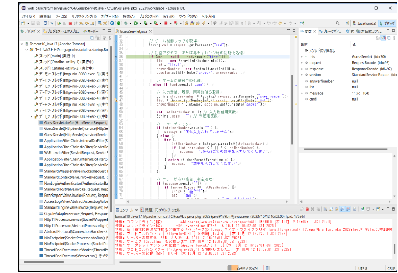The height and width of the screenshot is (273, 398).
Task: Click the red Terminate button in the main toolbar
Action: [71, 23]
